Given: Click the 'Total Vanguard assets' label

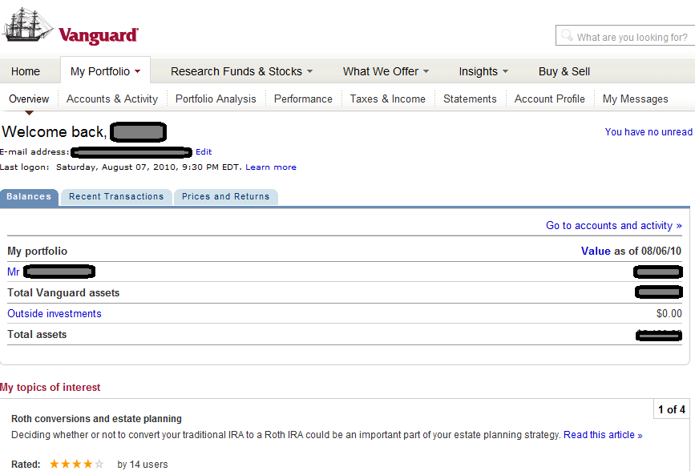Looking at the screenshot, I should [x=63, y=293].
